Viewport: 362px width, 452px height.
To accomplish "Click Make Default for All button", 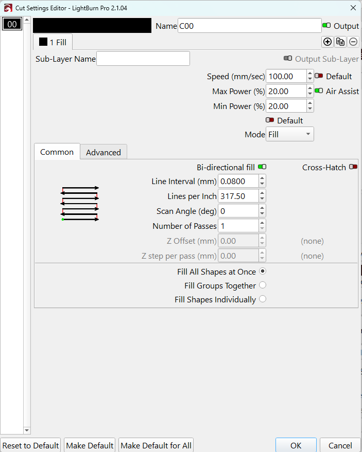I will tap(156, 445).
